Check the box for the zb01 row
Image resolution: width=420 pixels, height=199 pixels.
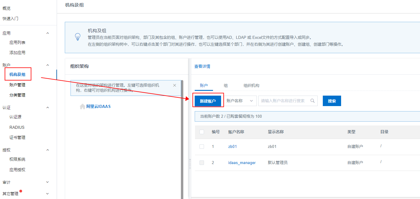pyautogui.click(x=202, y=146)
